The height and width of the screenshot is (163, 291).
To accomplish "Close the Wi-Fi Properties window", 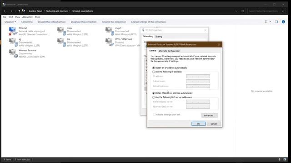I will tap(205, 30).
